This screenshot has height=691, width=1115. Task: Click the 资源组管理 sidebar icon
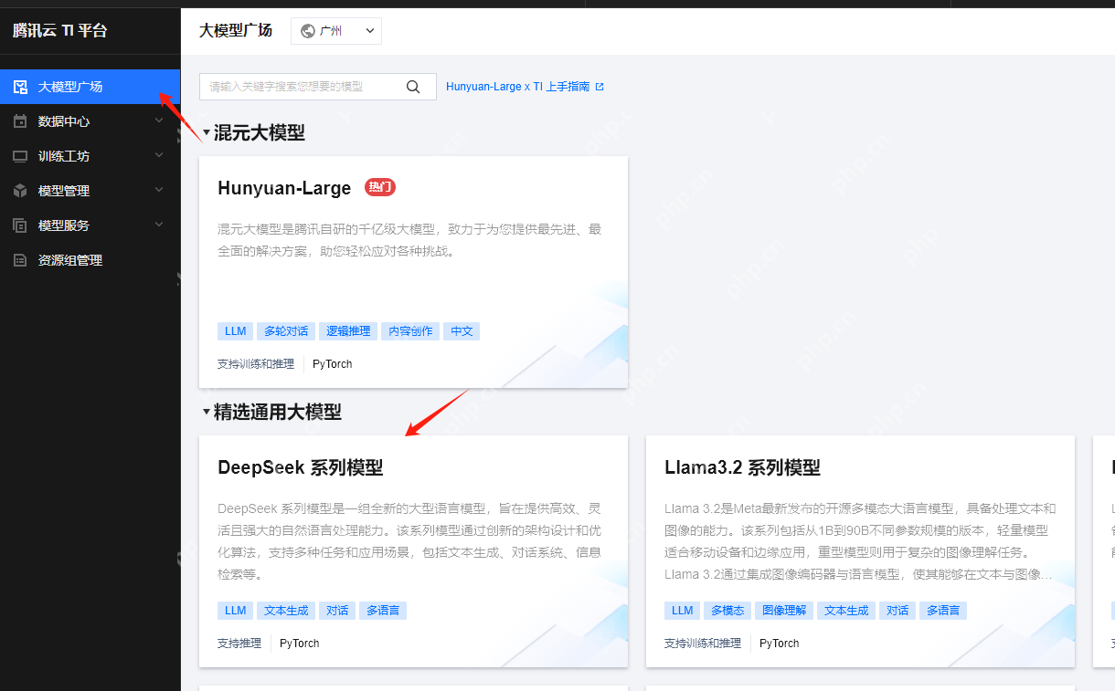[x=21, y=259]
